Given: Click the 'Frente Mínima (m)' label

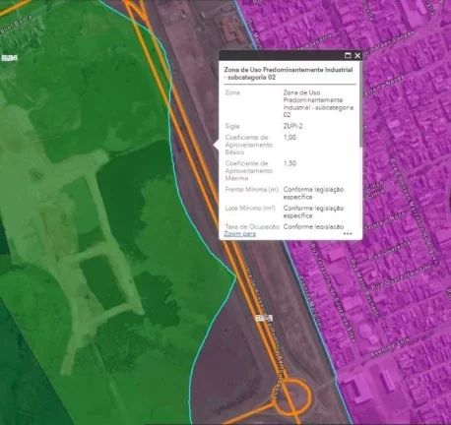Looking at the screenshot, I should [252, 190].
